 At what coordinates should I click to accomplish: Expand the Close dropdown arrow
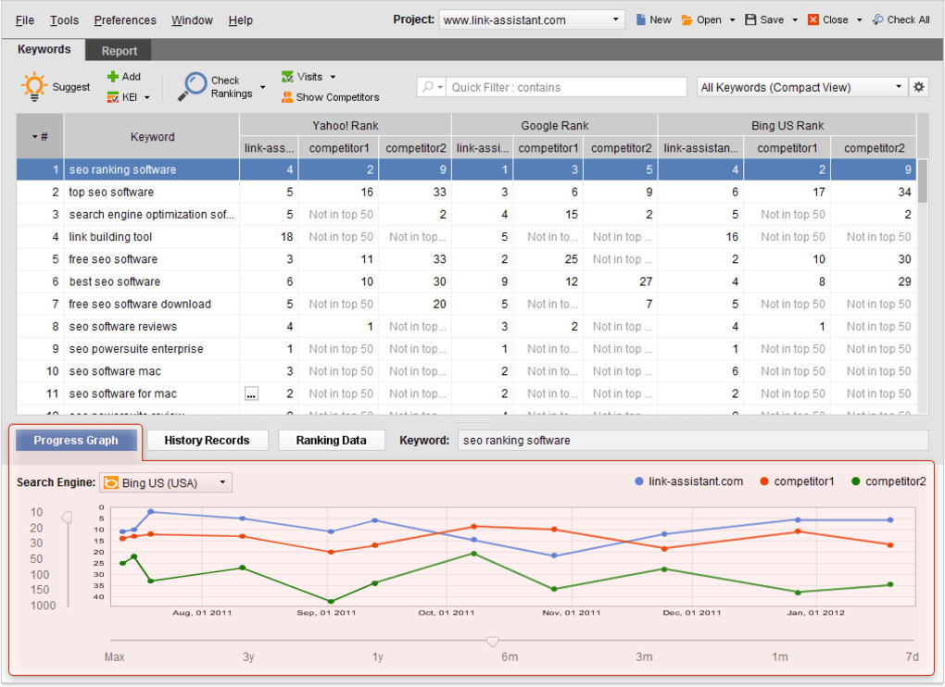pyautogui.click(x=859, y=19)
